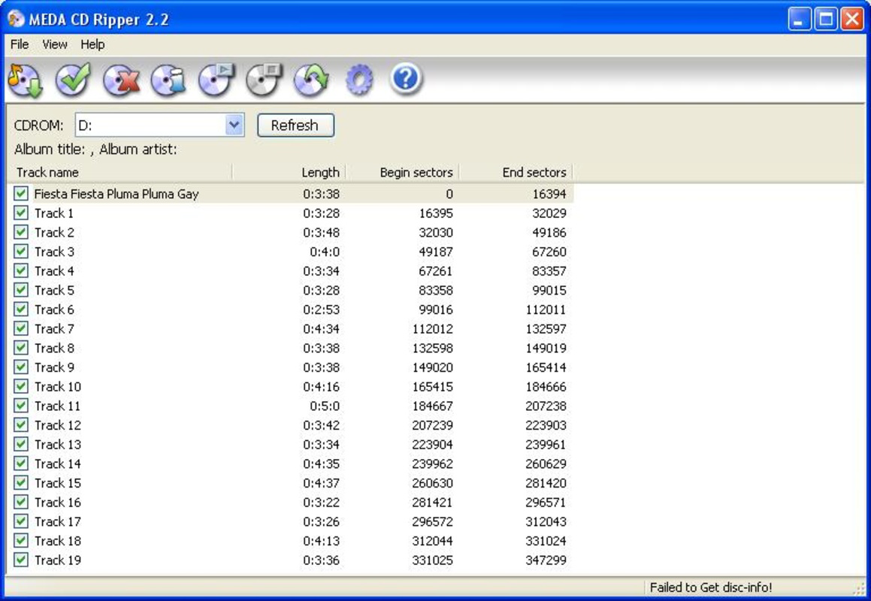Uncheck the Track 7 checkbox

21,328
